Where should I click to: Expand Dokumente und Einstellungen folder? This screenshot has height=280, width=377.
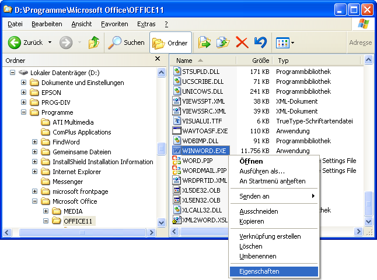[23, 83]
